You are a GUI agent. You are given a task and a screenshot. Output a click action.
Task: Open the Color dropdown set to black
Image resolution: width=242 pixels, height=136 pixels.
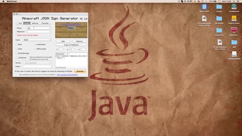(x=37, y=40)
